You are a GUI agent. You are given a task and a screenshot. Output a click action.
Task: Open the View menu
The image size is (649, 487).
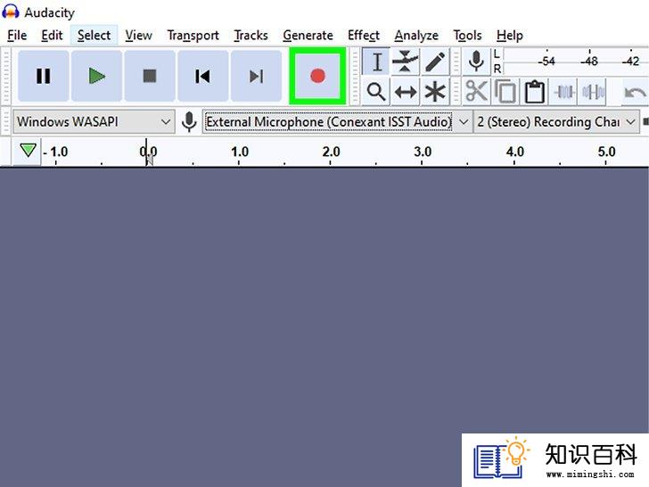[139, 36]
